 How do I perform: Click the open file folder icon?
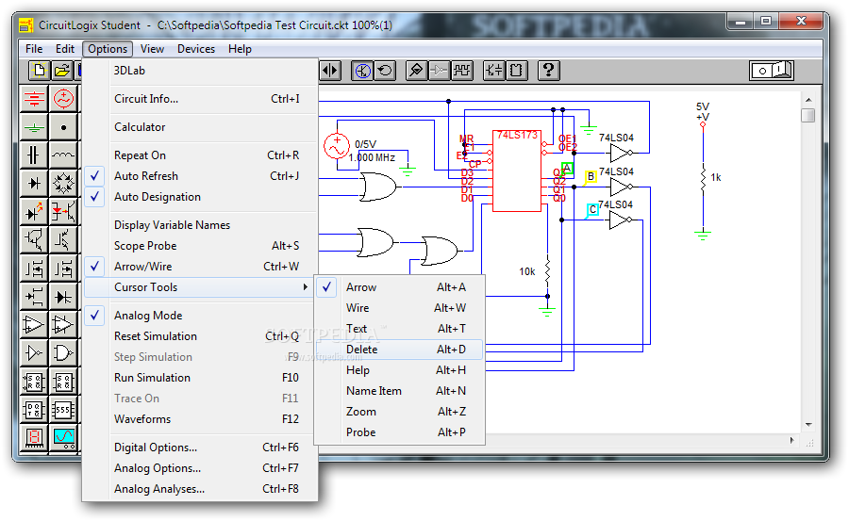pyautogui.click(x=61, y=71)
